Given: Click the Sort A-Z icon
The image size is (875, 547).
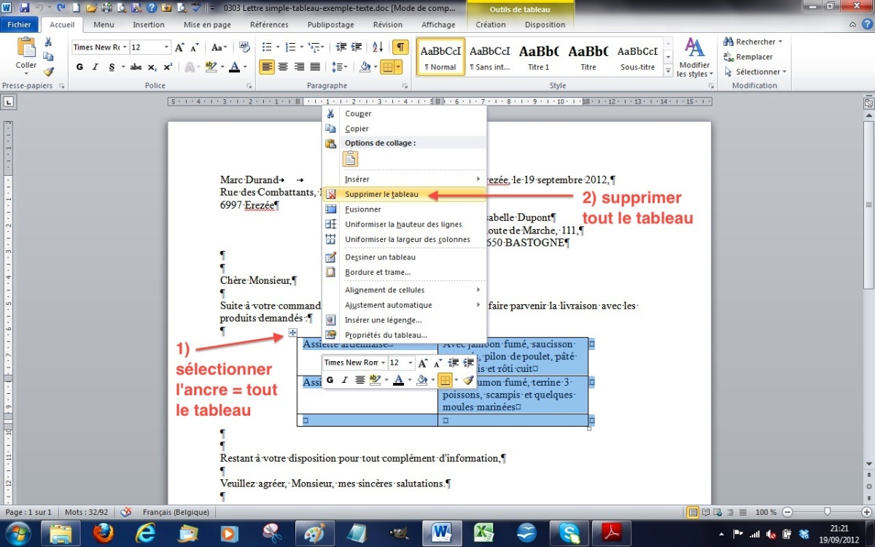Looking at the screenshot, I should coord(378,47).
